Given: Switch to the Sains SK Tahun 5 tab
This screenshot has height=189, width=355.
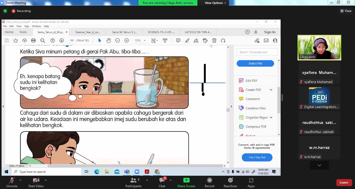Looking at the screenshot, I should click(x=124, y=32).
